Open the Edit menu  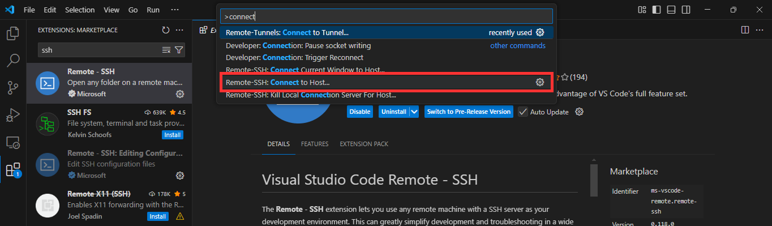50,10
